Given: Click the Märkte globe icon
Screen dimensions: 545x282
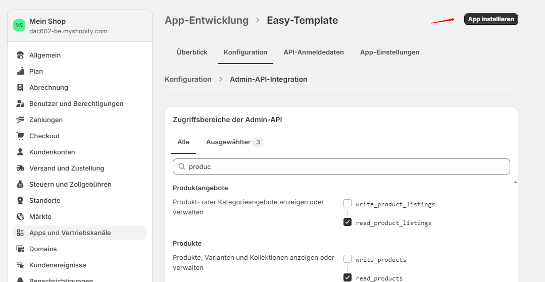Looking at the screenshot, I should 20,216.
